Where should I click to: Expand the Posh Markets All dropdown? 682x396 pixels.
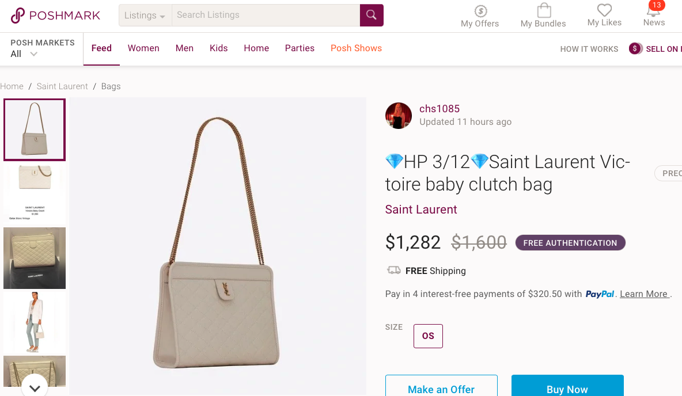click(33, 54)
